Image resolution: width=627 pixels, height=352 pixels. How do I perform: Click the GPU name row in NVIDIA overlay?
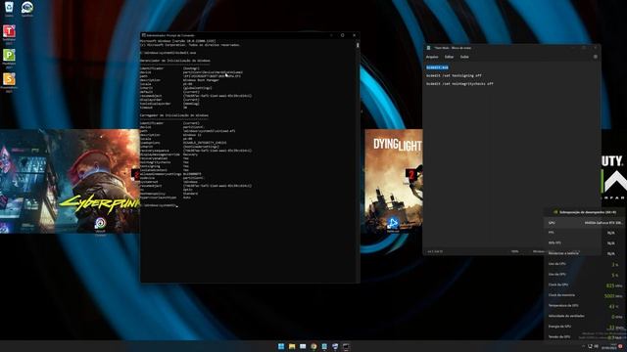[x=584, y=223]
